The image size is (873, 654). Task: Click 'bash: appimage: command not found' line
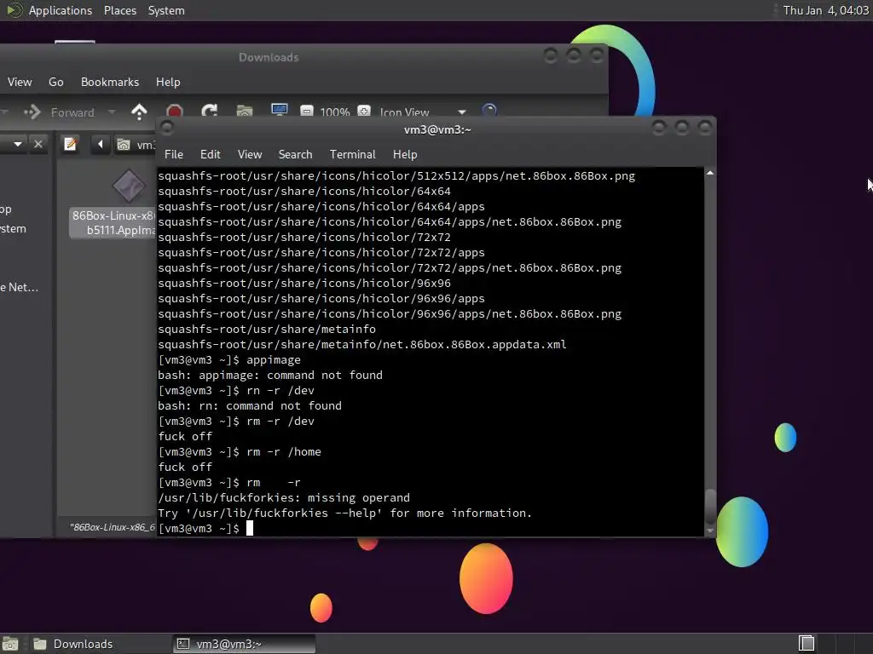(x=270, y=376)
